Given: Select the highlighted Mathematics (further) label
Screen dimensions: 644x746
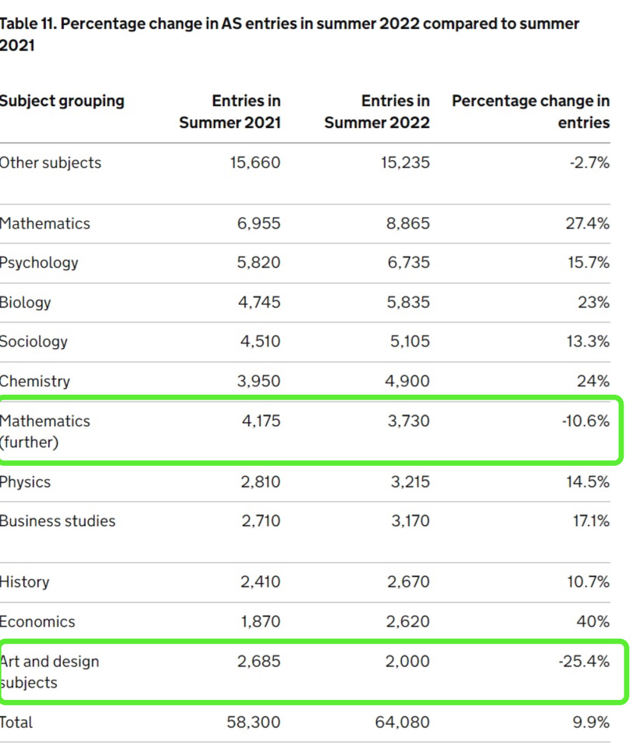Looking at the screenshot, I should tap(44, 431).
